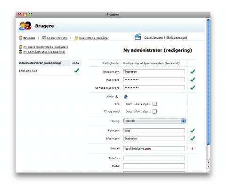Click into the Telefon input field
The image size is (226, 192).
[154, 158]
